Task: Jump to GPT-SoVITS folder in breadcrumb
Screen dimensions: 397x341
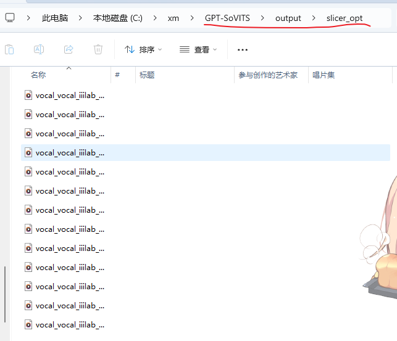Action: pos(227,18)
